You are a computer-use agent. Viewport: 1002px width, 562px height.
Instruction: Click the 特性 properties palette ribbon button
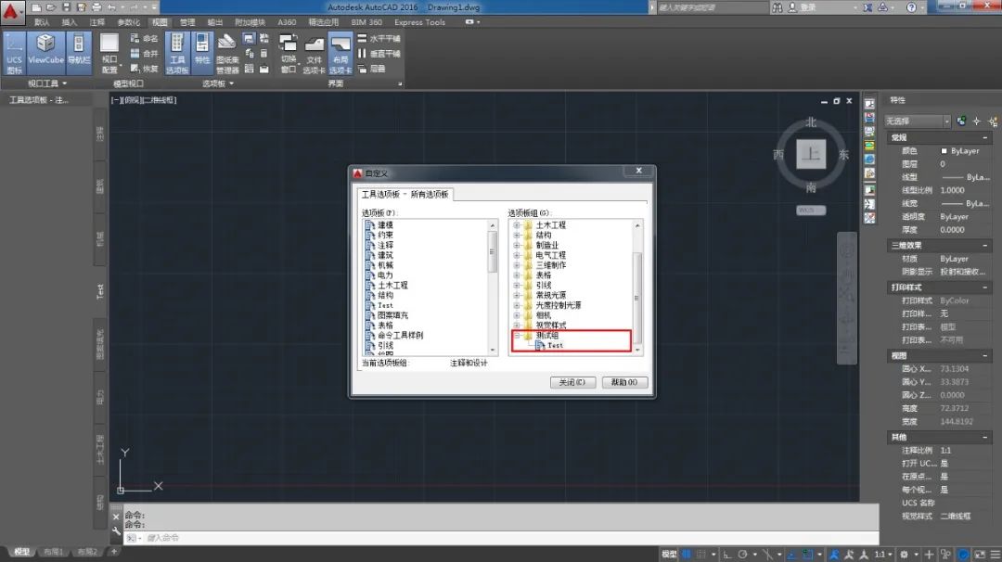[x=202, y=52]
